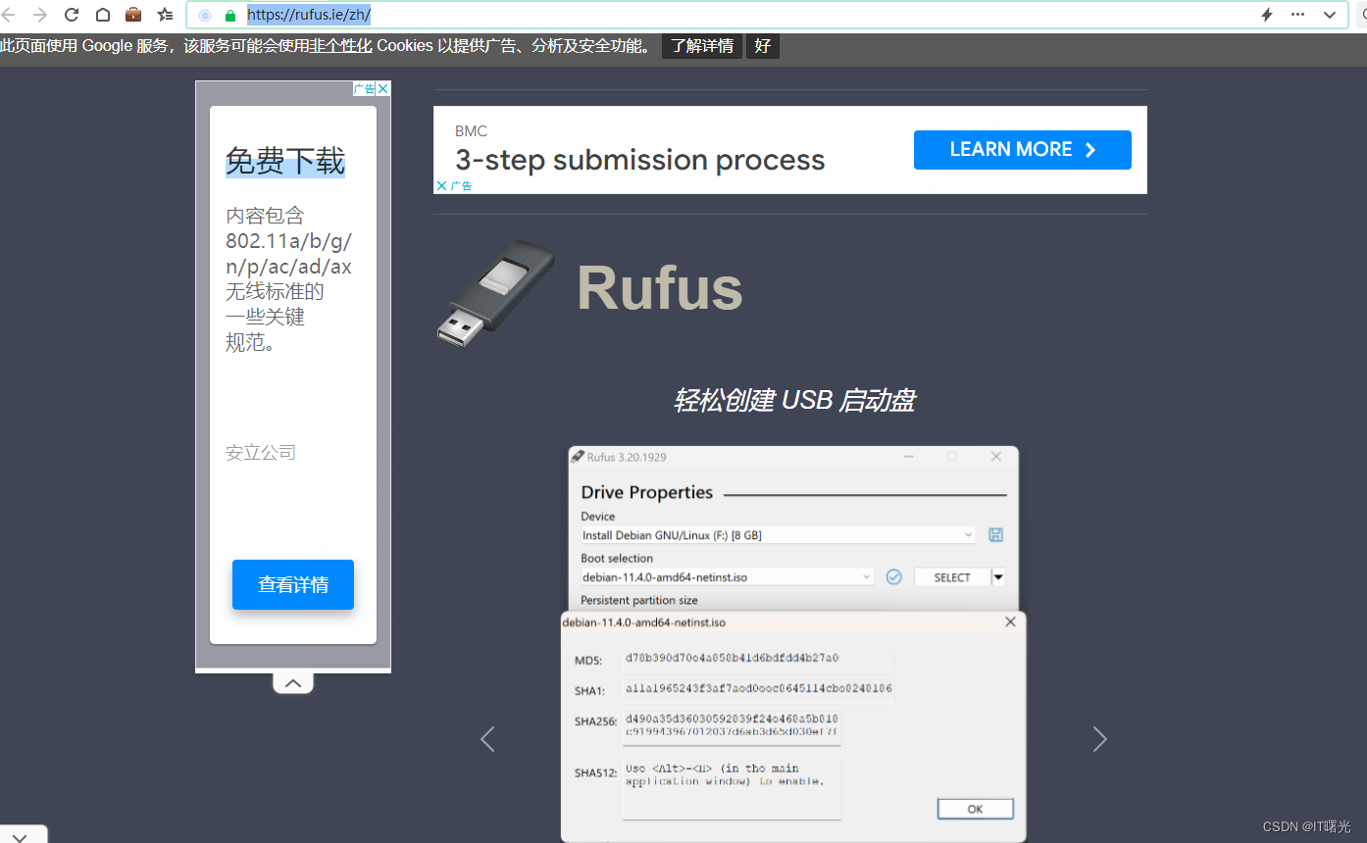Viewport: 1367px width, 843px height.
Task: Click the 广告 label on sidebar ad
Action: [364, 88]
